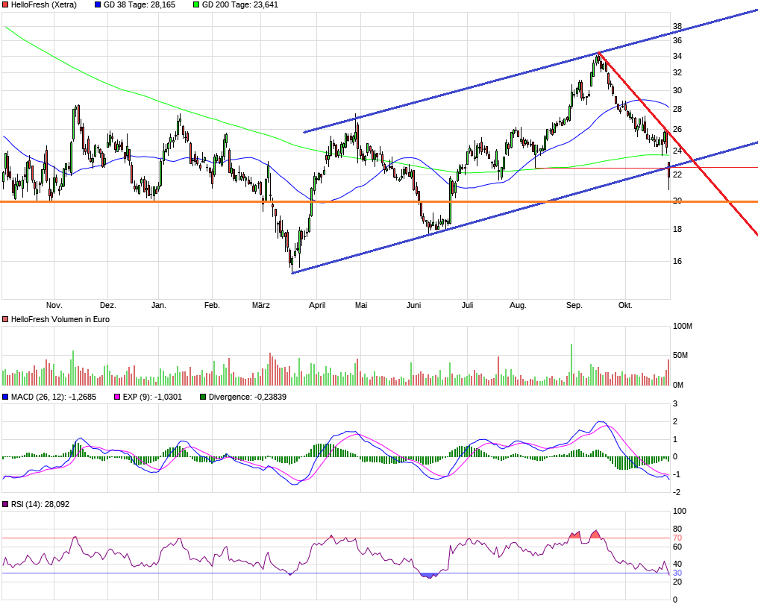
Task: Click the price axis value 30
Action: [677, 91]
